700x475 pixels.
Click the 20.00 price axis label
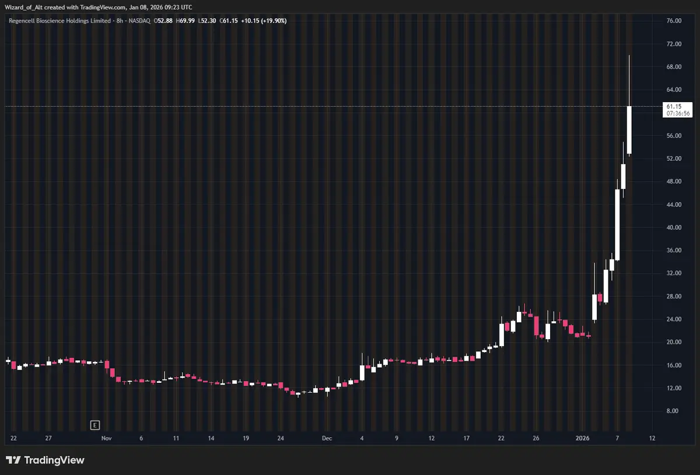pos(674,342)
